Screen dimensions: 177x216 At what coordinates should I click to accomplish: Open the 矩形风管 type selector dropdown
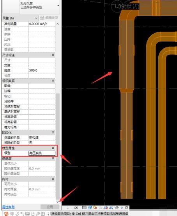point(58,5)
